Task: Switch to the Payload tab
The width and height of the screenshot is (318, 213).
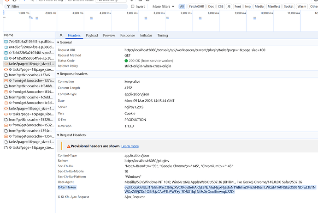Action: tap(92, 35)
